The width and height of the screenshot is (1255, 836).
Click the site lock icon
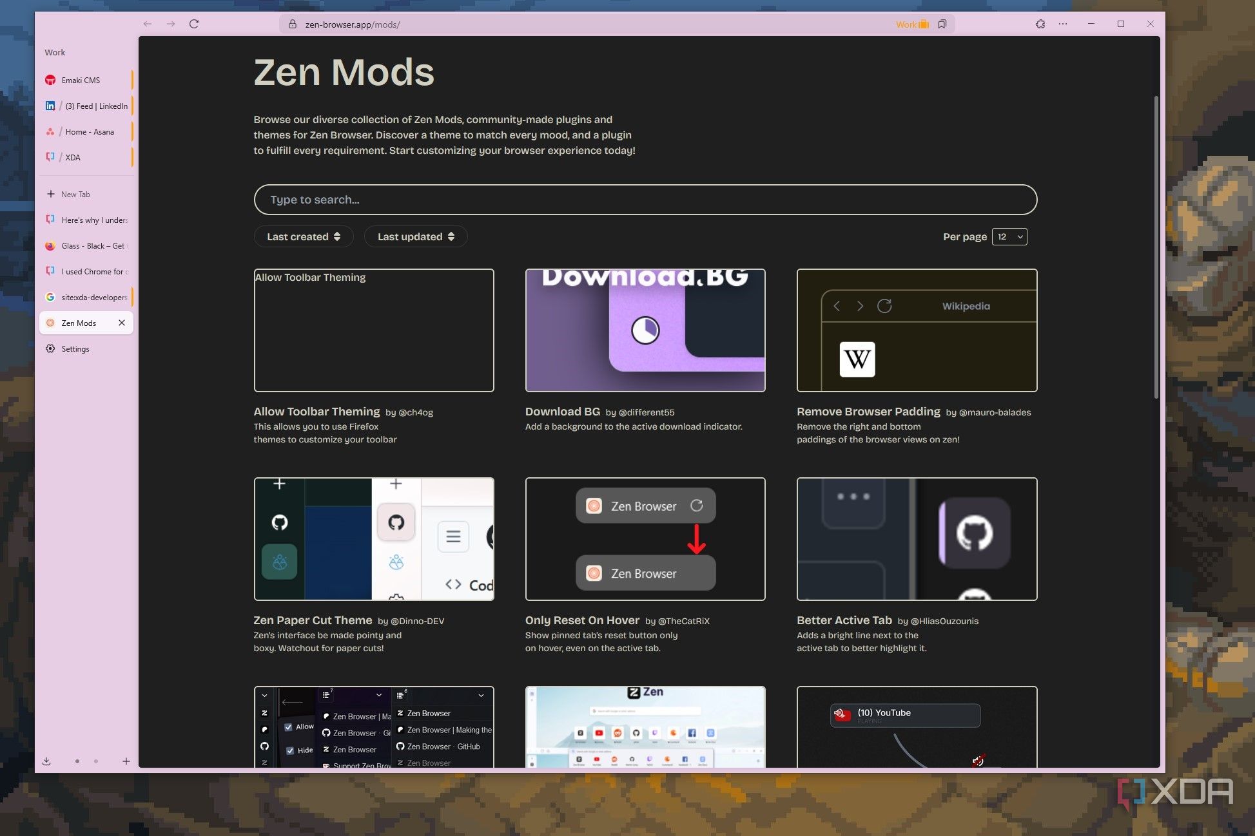(x=292, y=24)
